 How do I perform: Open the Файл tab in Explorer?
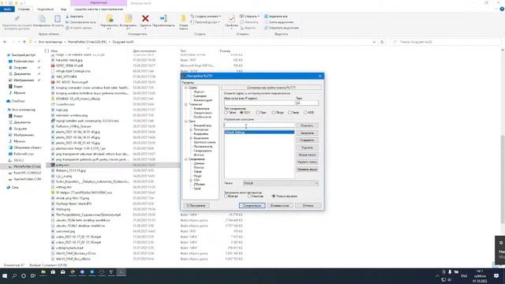coord(7,9)
